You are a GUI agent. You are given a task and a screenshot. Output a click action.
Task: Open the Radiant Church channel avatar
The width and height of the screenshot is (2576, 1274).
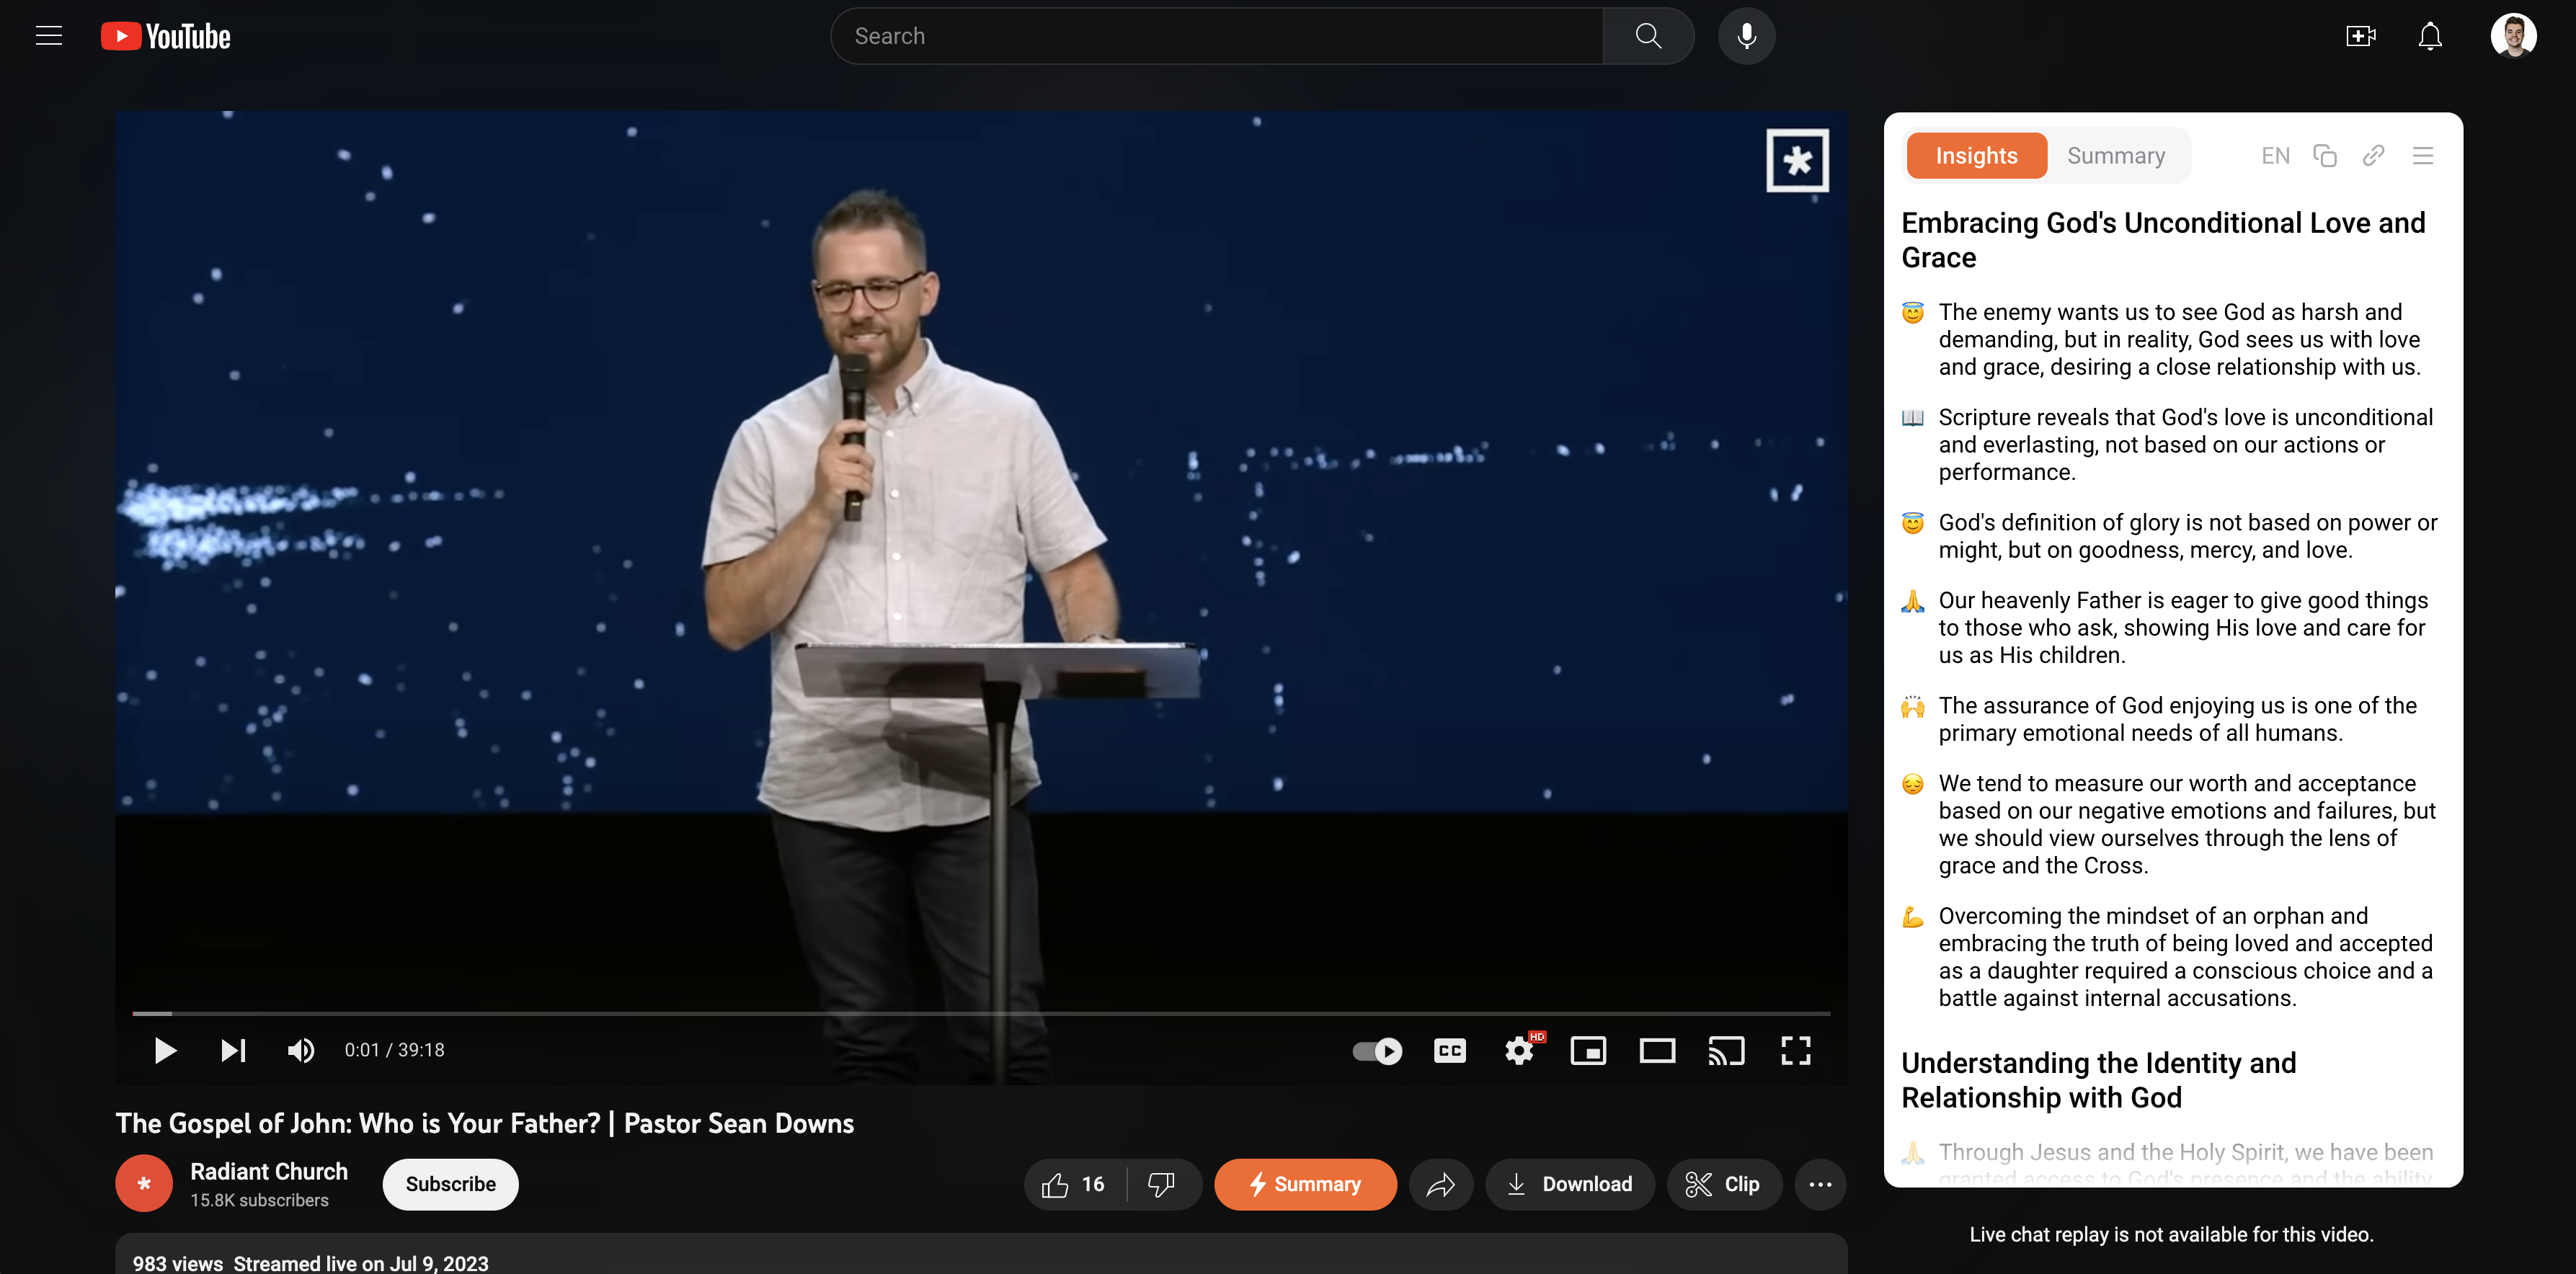[144, 1183]
